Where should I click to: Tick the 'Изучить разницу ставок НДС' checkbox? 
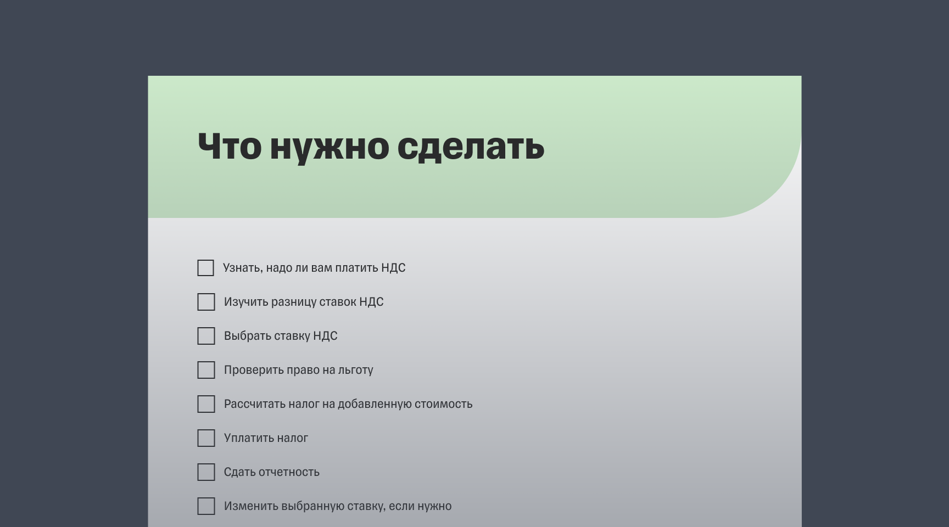click(206, 302)
